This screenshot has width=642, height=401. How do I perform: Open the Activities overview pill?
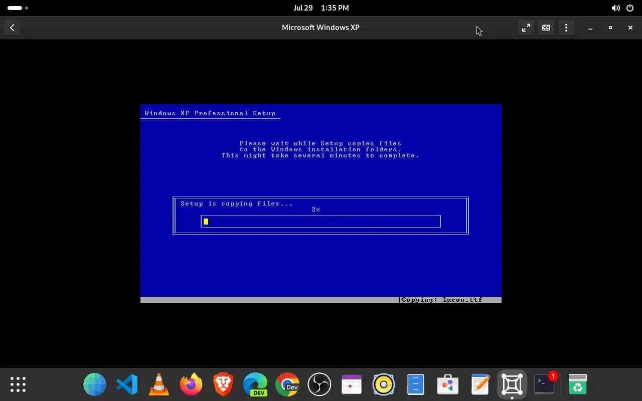coord(18,8)
